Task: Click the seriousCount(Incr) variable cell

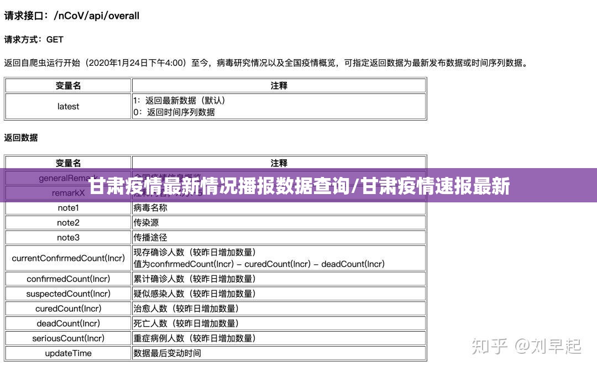Action: pyautogui.click(x=68, y=338)
